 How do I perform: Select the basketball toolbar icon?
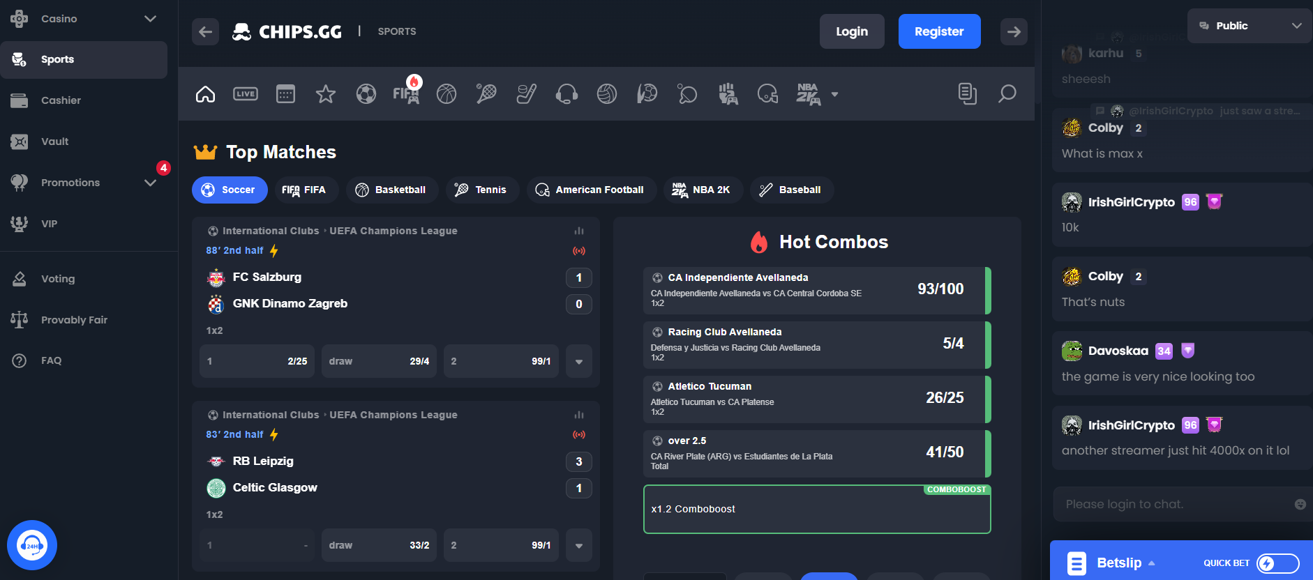447,93
